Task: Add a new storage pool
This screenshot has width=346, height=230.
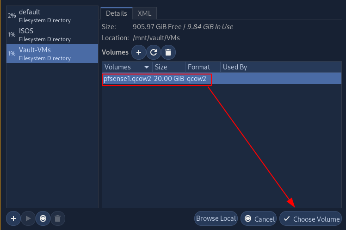Action: click(x=13, y=218)
